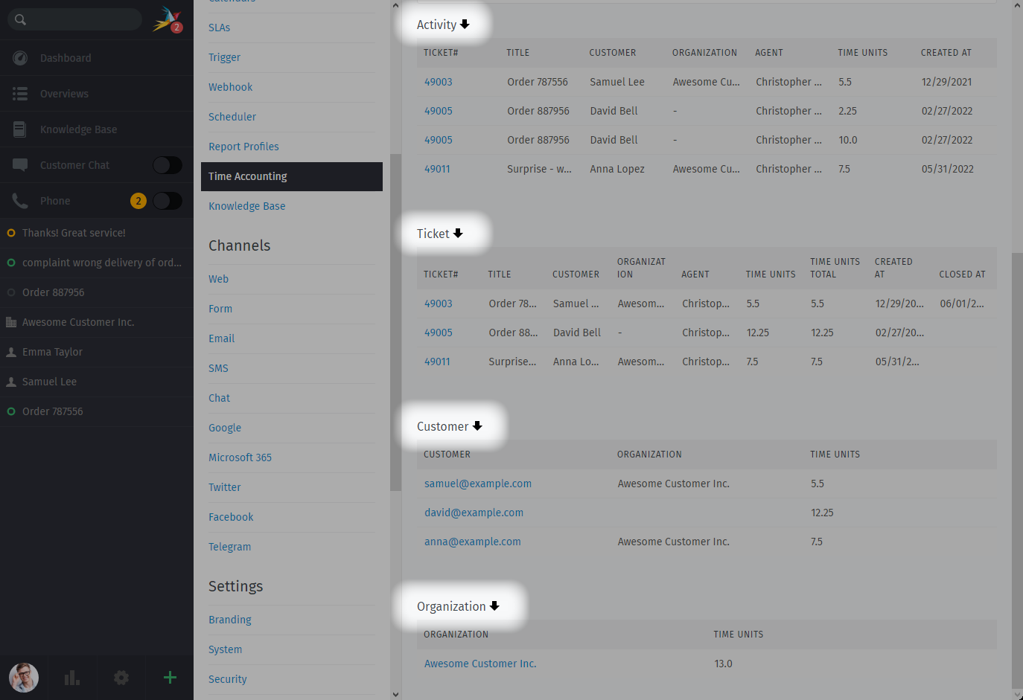Click the 10.0 time units cell

point(848,140)
